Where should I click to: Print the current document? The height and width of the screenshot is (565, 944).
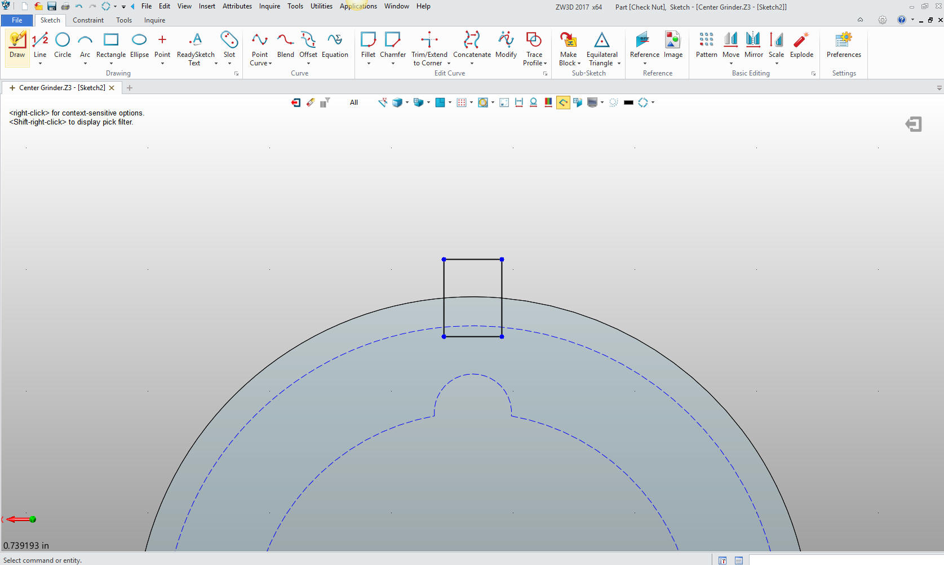coord(65,6)
